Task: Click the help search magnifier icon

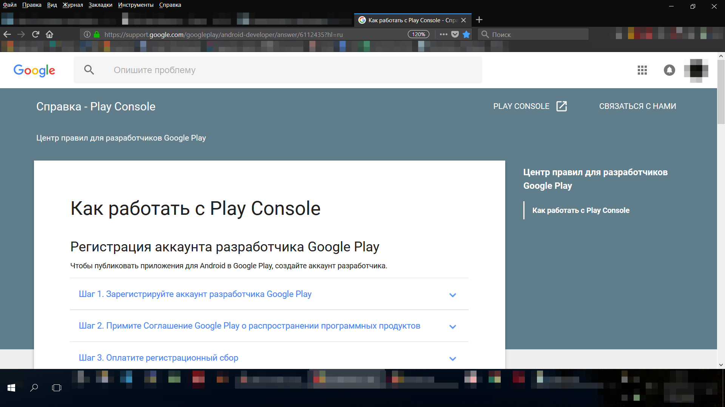Action: tap(89, 70)
